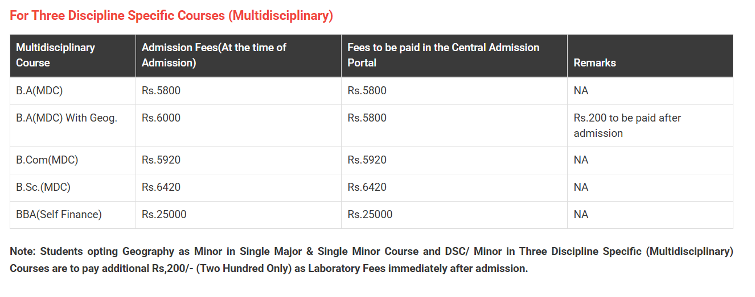Select Rs.6420 in the Central Admission Portal column
This screenshot has width=755, height=297.
367,187
